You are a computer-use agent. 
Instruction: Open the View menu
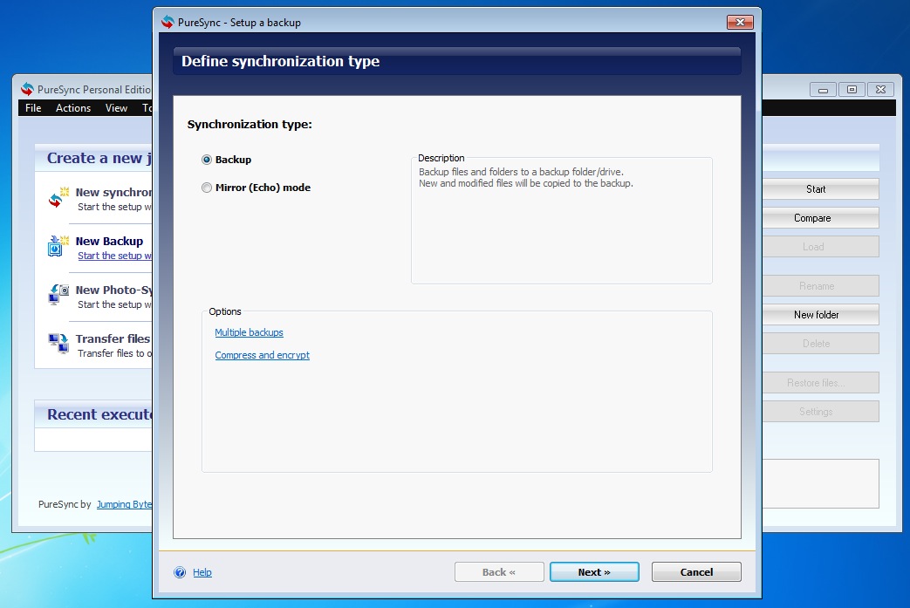point(116,108)
